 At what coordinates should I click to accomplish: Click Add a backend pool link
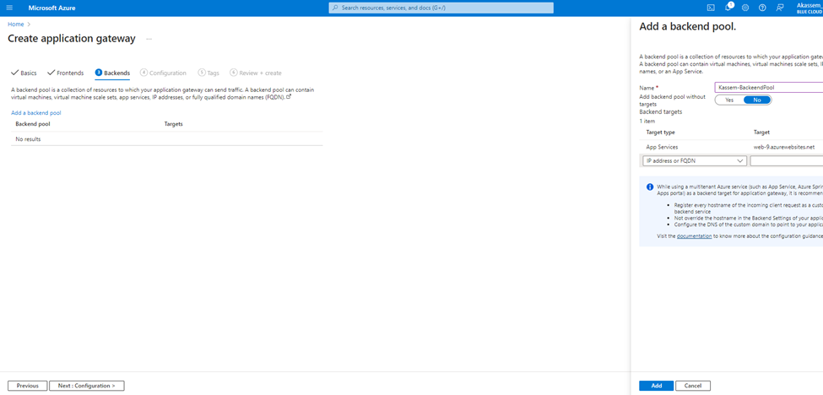click(36, 113)
